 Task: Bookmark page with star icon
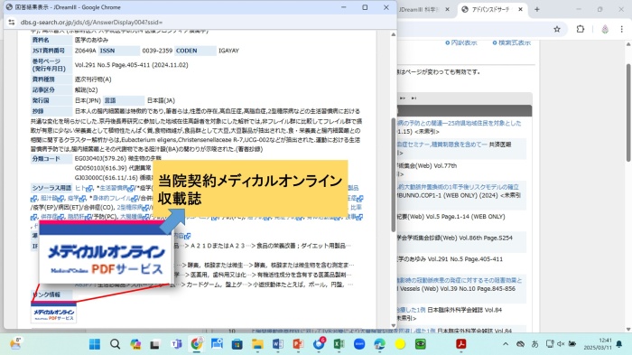tap(557, 29)
